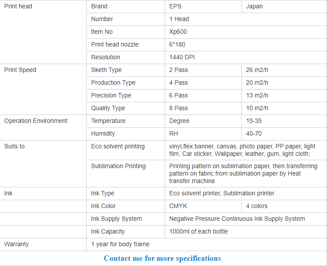
Task: Click the '6*180' nozzle value
Action: [x=177, y=44]
